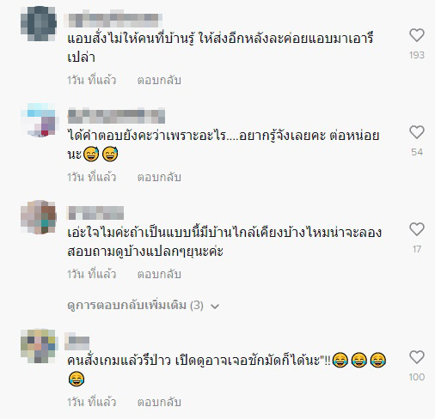Image resolution: width=435 pixels, height=419 pixels.
Task: Like the comment with 100 likes
Action: (417, 357)
